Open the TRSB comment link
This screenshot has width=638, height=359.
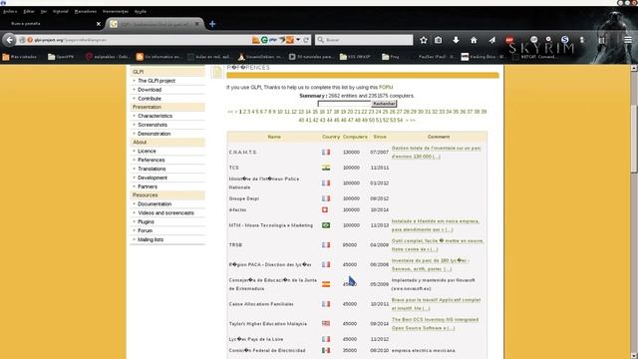click(x=438, y=245)
